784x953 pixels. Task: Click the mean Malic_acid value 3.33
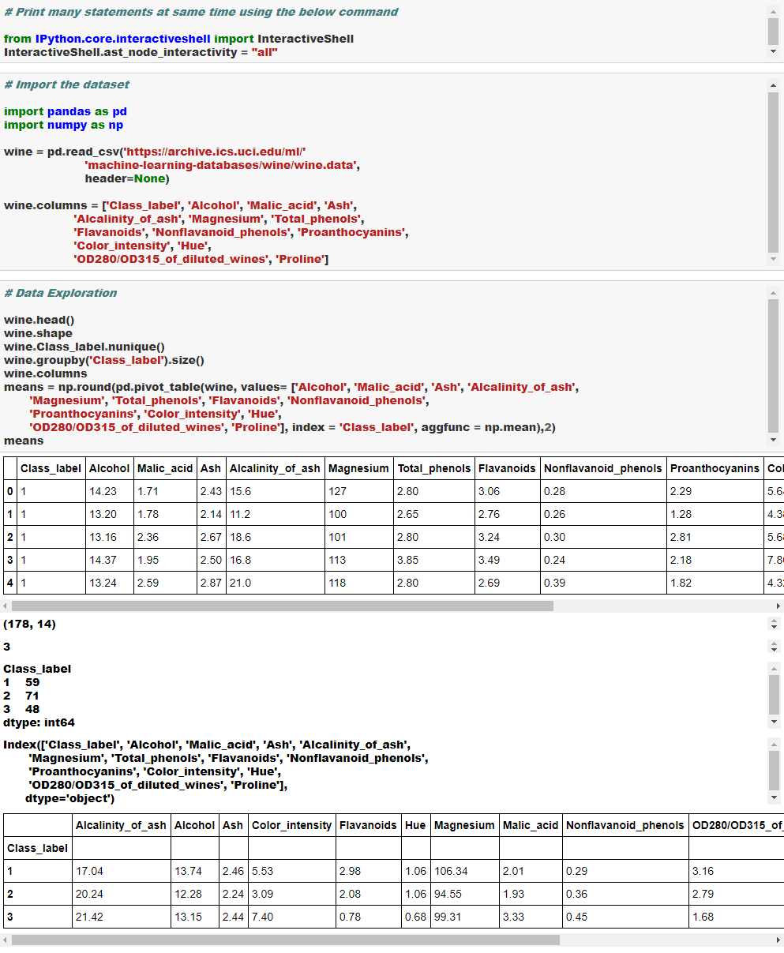click(x=514, y=917)
